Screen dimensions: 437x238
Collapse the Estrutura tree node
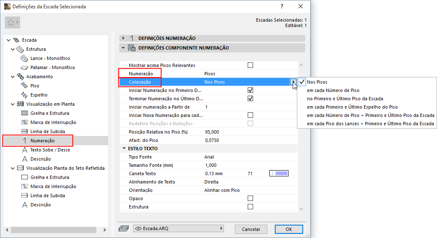(13, 50)
